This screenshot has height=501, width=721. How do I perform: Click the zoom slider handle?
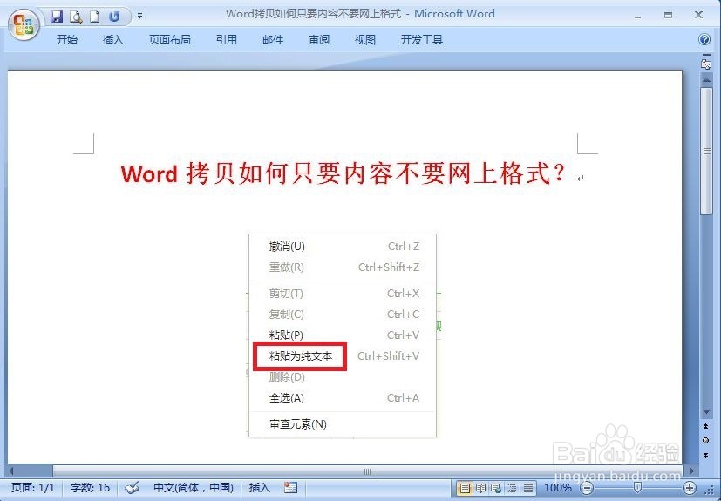(x=637, y=487)
